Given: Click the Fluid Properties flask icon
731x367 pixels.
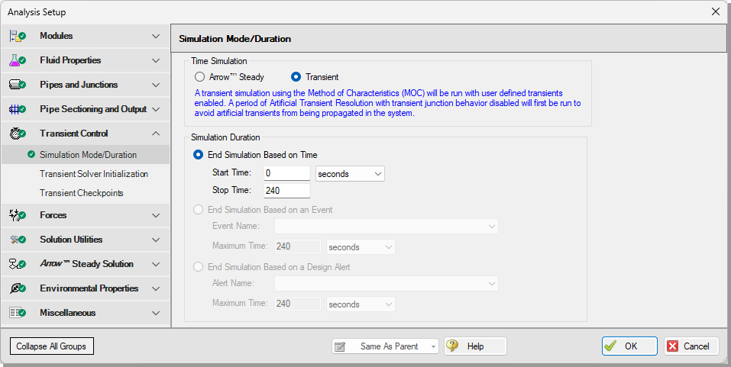Looking at the screenshot, I should pos(18,60).
